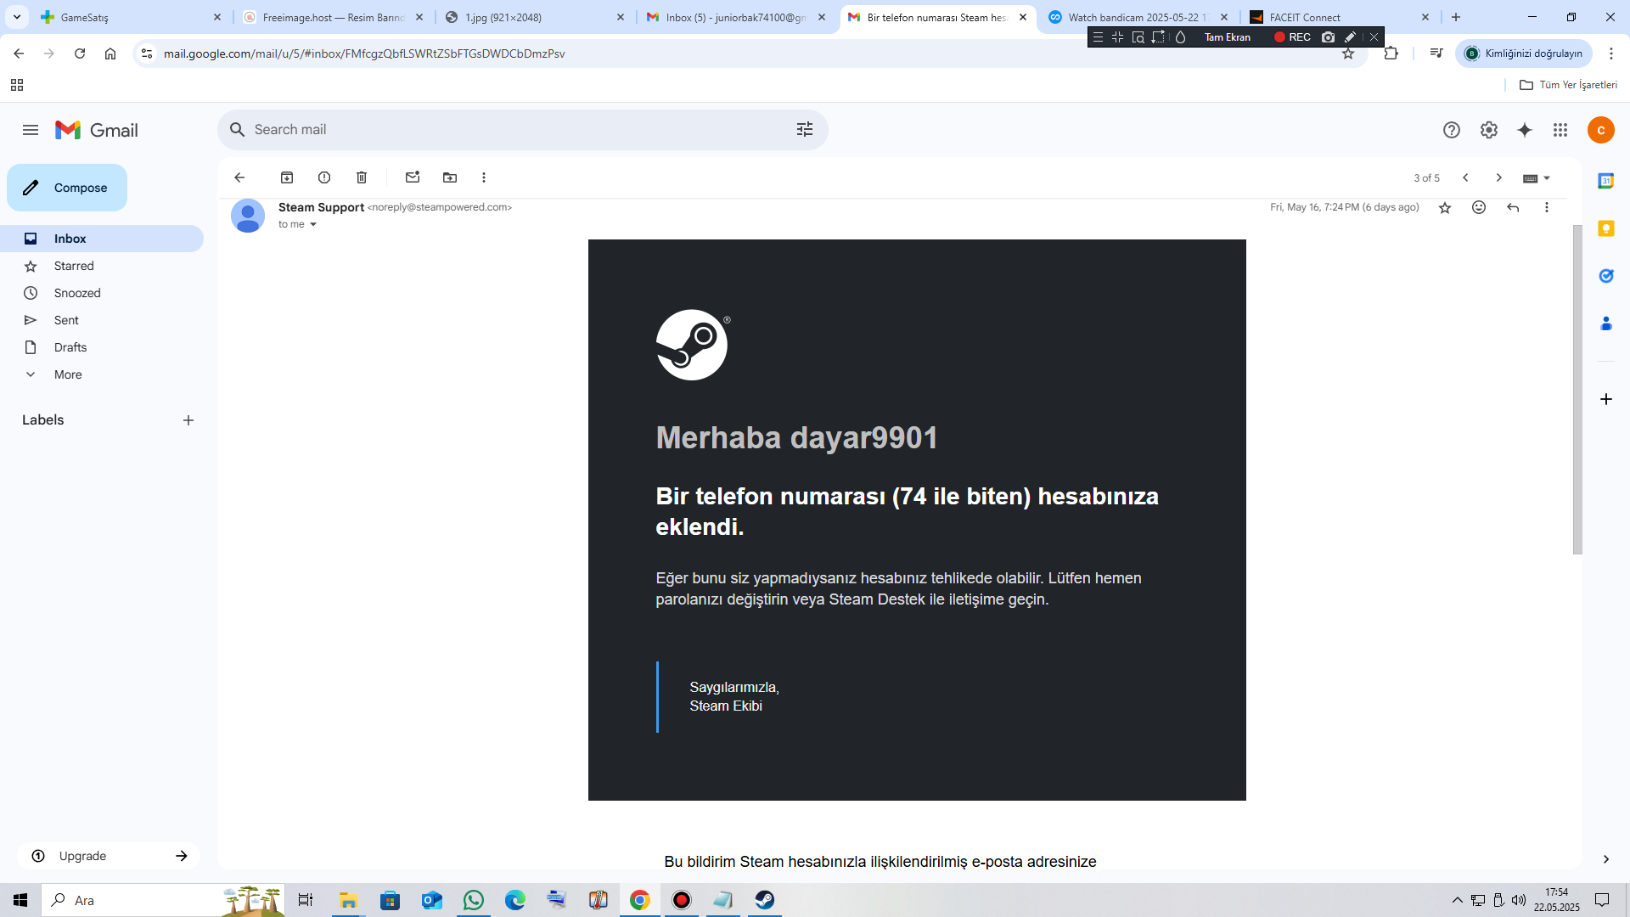Click the email vertical scrollbar

click(1577, 390)
